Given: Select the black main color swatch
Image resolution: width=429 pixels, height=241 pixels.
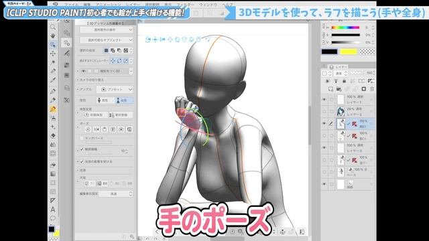Looking at the screenshot, I should [329, 52].
